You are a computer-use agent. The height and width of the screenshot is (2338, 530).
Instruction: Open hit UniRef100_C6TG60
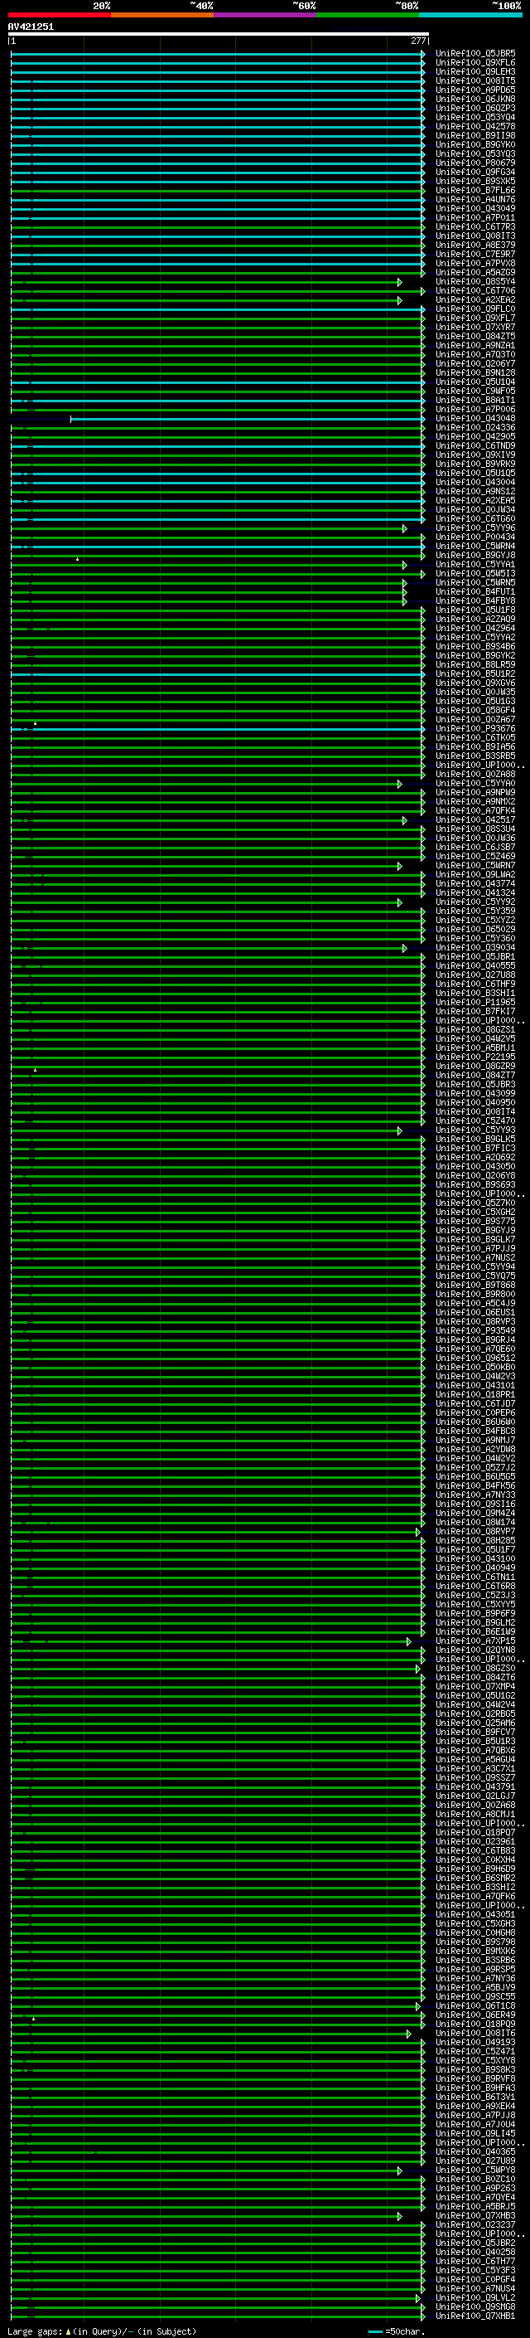click(x=475, y=519)
